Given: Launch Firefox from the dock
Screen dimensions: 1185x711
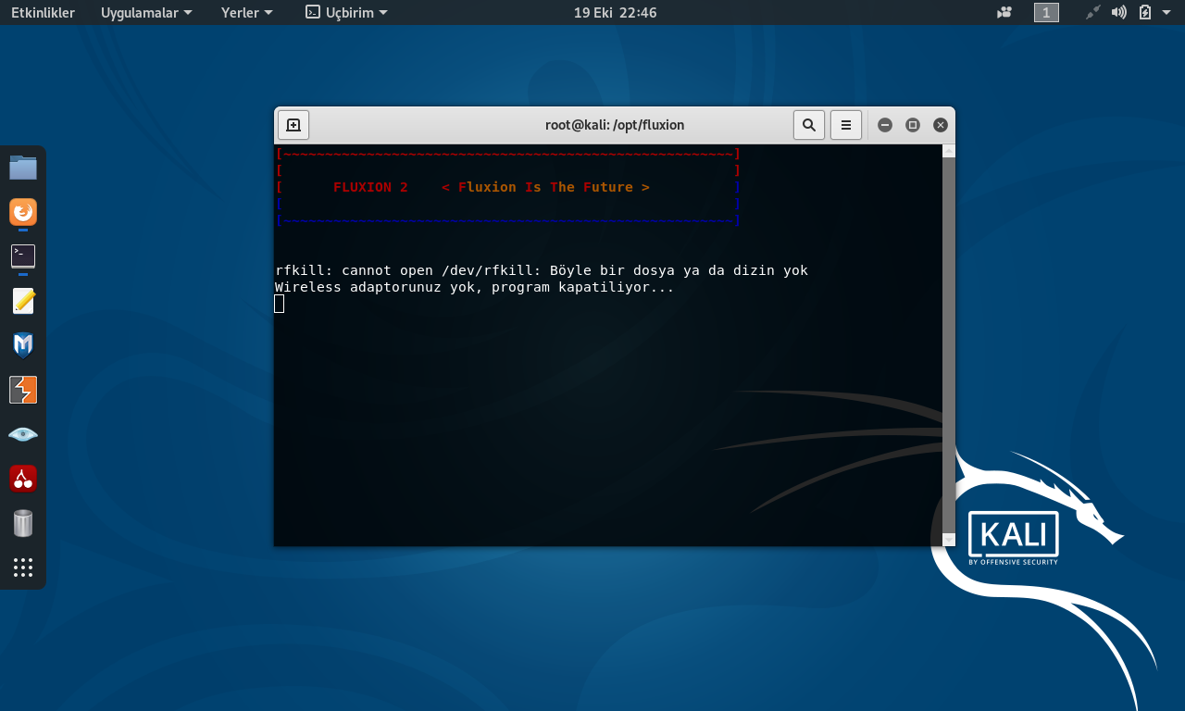Looking at the screenshot, I should [x=23, y=212].
